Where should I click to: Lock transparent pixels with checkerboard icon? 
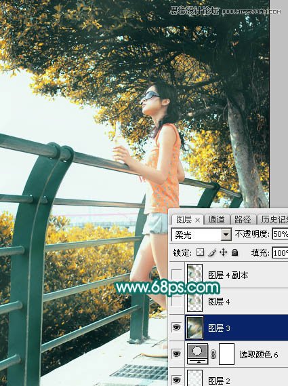pos(200,252)
